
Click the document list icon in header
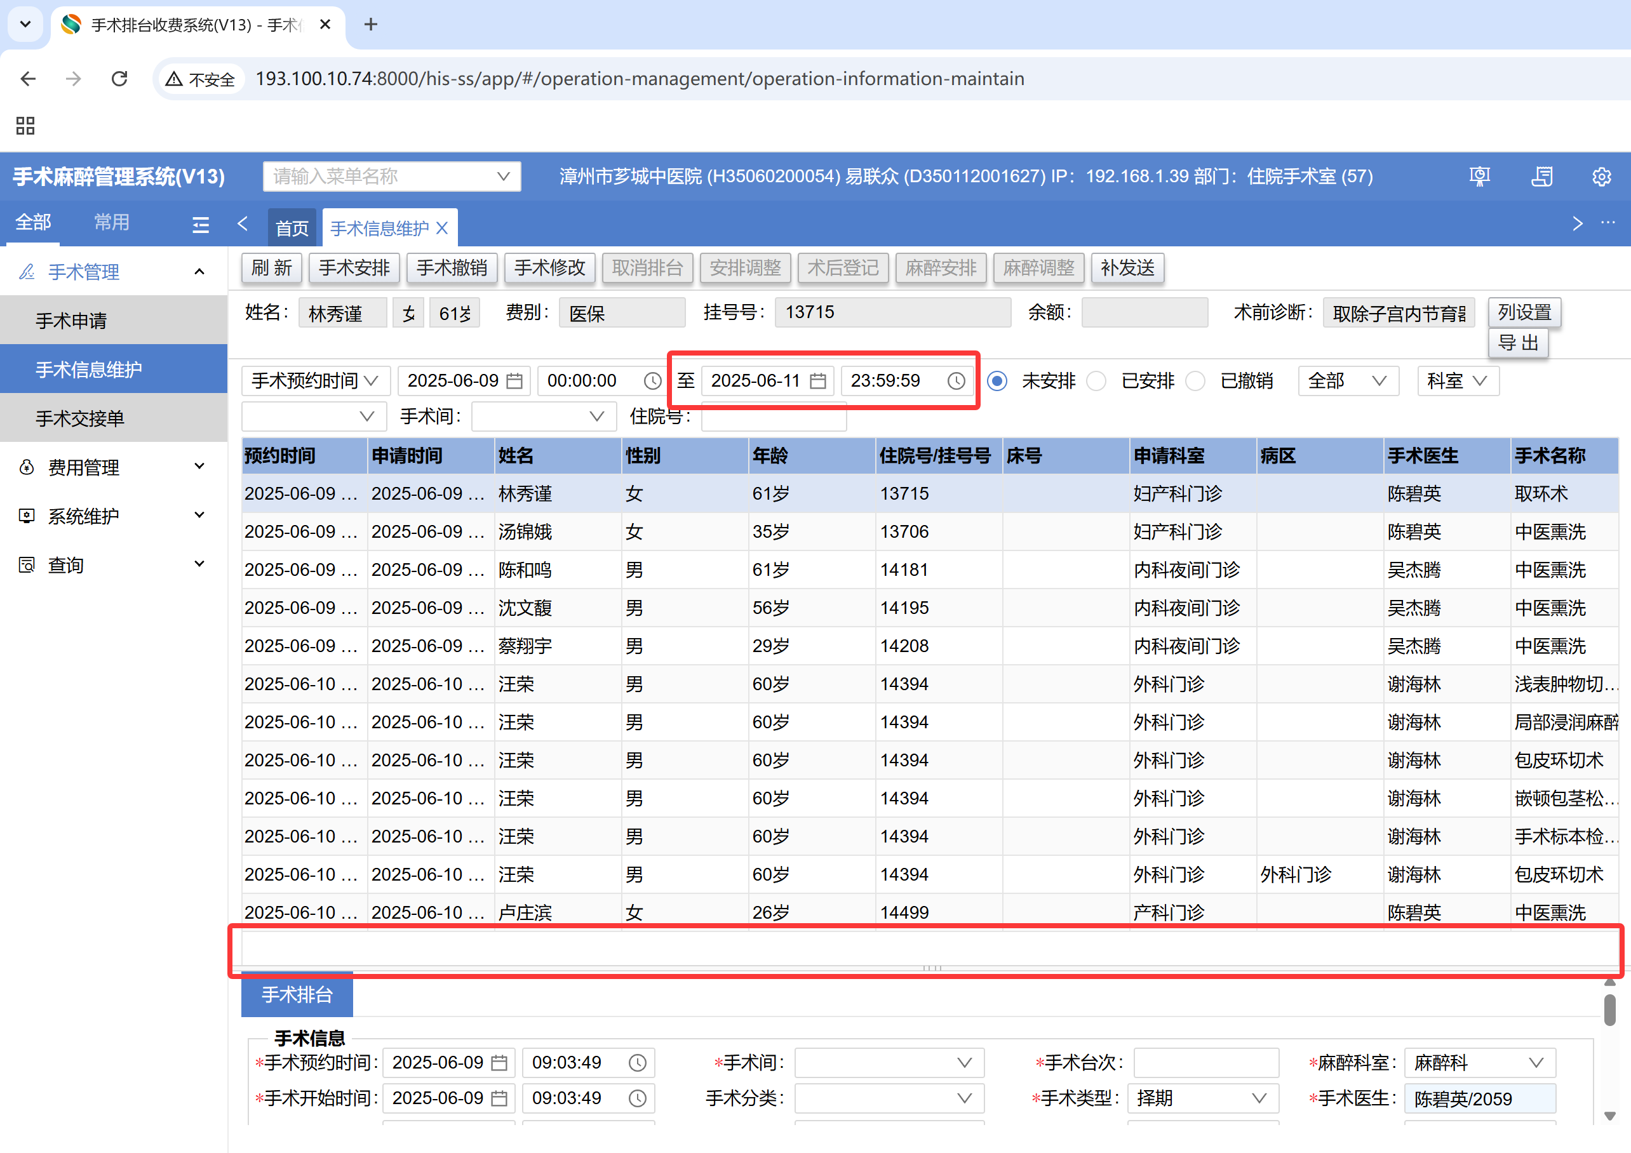[1541, 176]
